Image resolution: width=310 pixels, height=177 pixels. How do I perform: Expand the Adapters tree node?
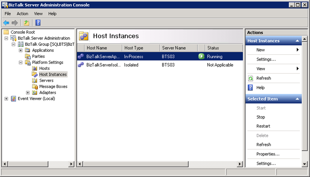coord(28,93)
